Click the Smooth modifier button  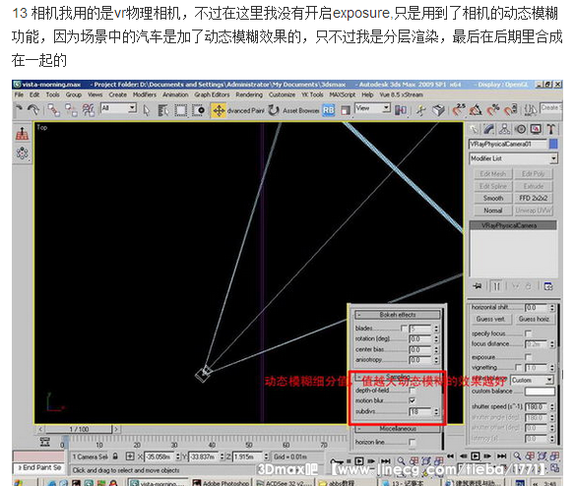click(x=492, y=198)
